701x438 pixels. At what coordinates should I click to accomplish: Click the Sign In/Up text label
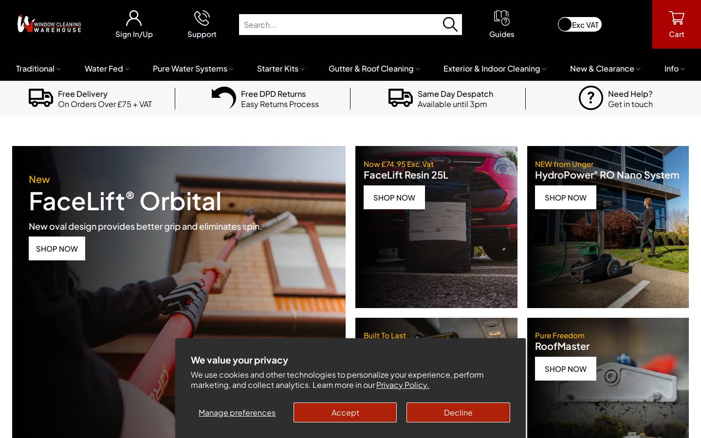click(134, 34)
